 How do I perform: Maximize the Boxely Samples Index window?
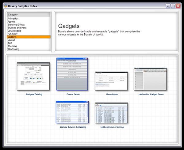(173, 6)
